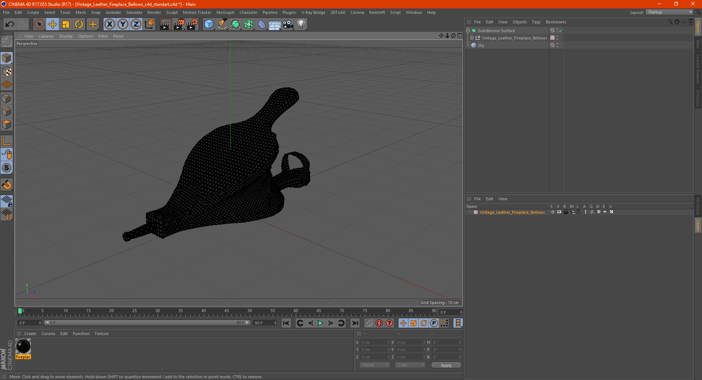Add a Light object
The height and width of the screenshot is (380, 702).
(x=301, y=24)
